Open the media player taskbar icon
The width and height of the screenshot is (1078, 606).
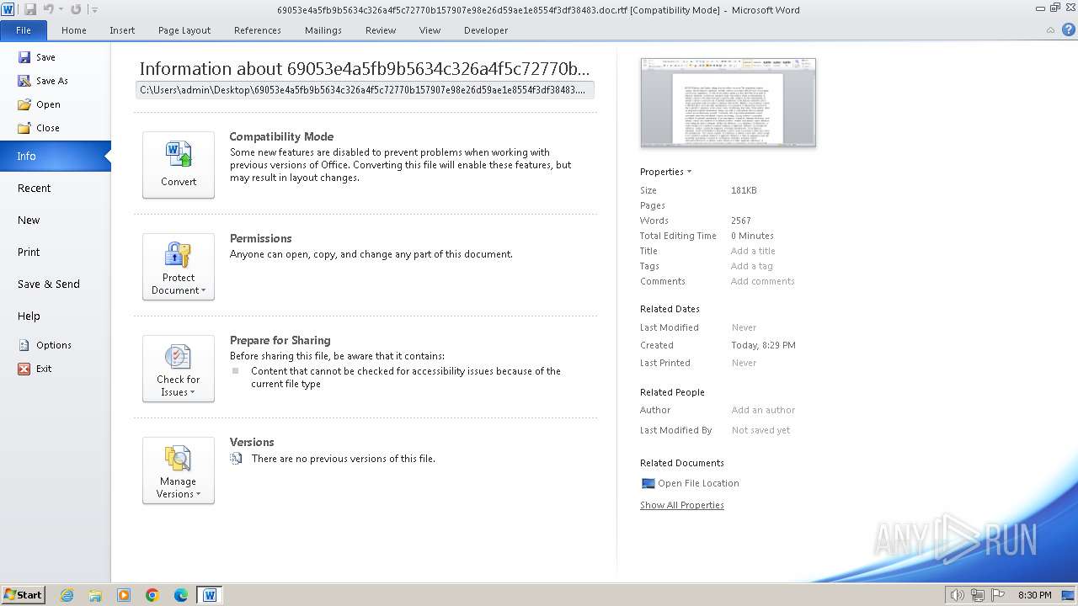124,595
